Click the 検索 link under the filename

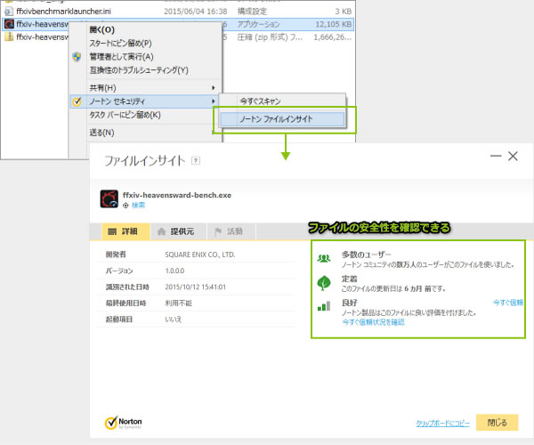(138, 205)
